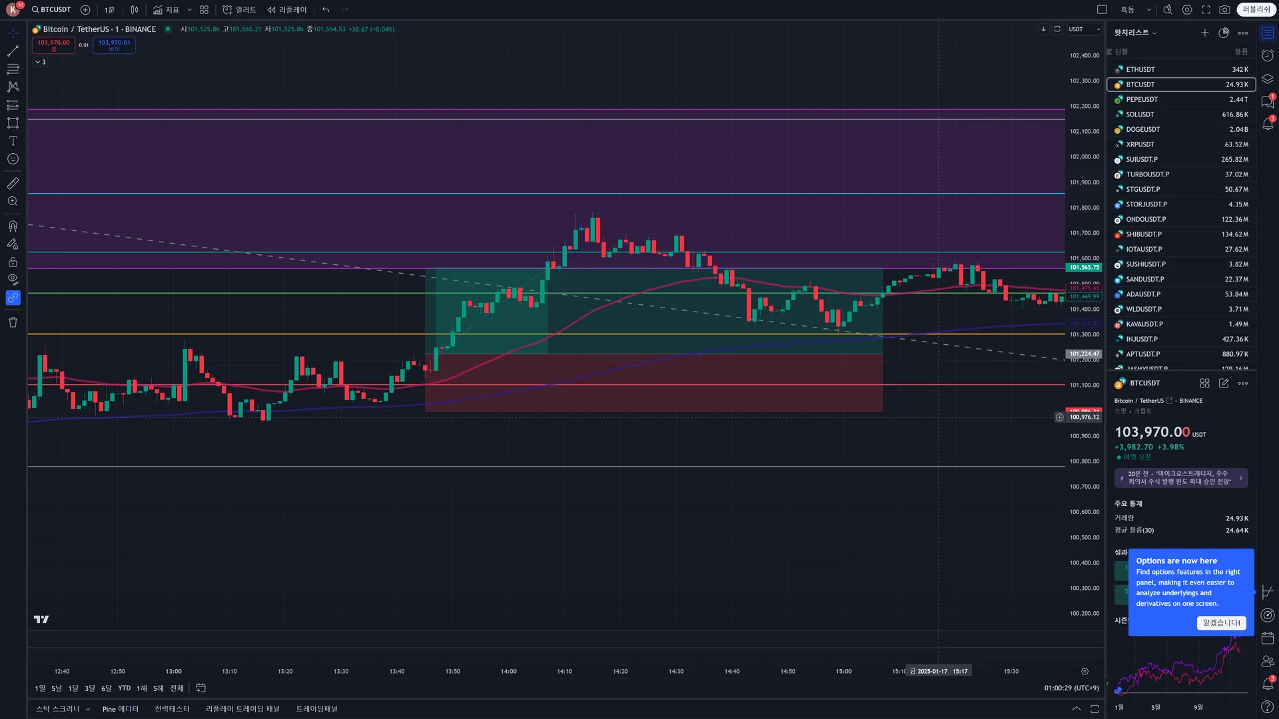
Task: Open the Pine 에디터 tab
Action: click(x=120, y=709)
